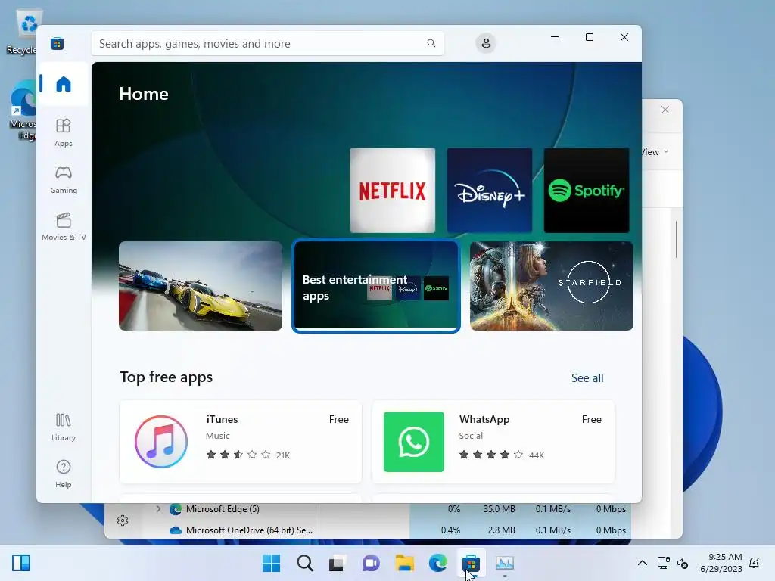Click the Microsoft Store taskbar icon
Viewport: 775px width, 581px height.
tap(471, 563)
